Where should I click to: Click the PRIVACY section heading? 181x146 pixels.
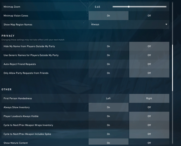[8, 36]
